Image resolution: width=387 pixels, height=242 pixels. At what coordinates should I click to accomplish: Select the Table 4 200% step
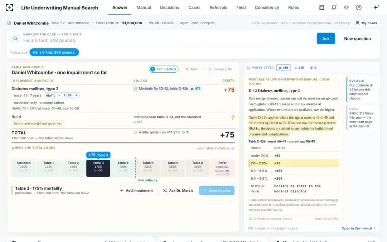click(123, 168)
